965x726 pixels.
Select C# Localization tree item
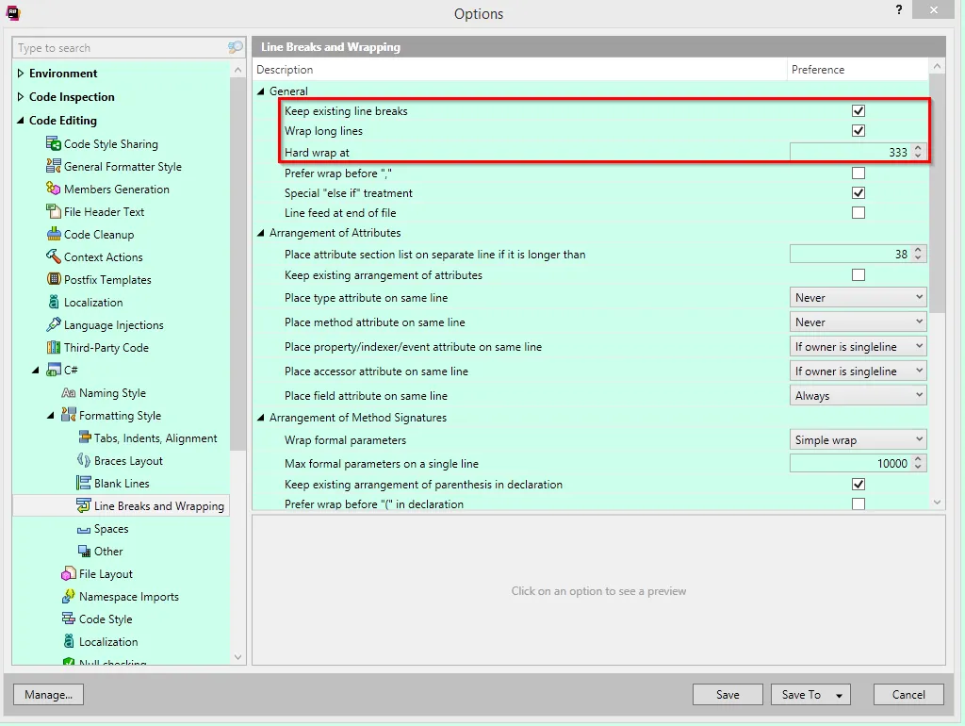click(x=108, y=641)
